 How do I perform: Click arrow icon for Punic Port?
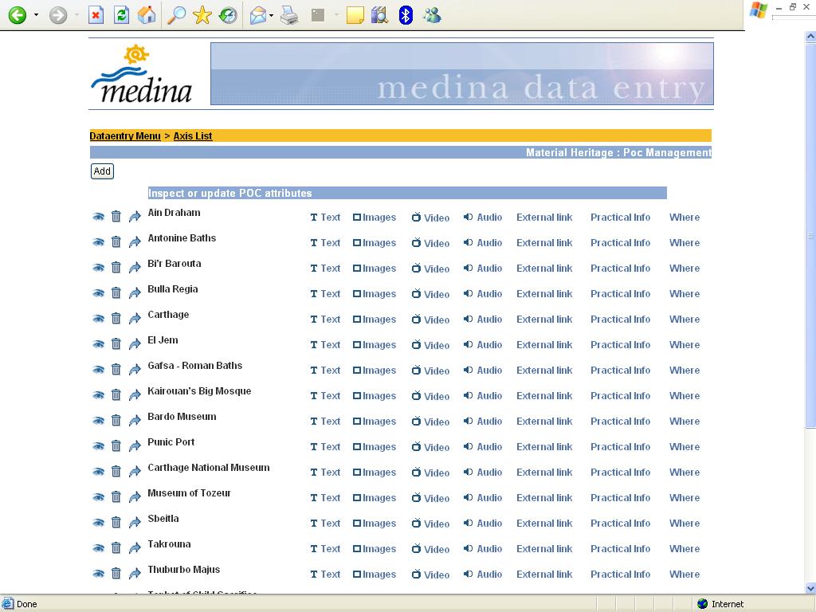click(x=135, y=446)
